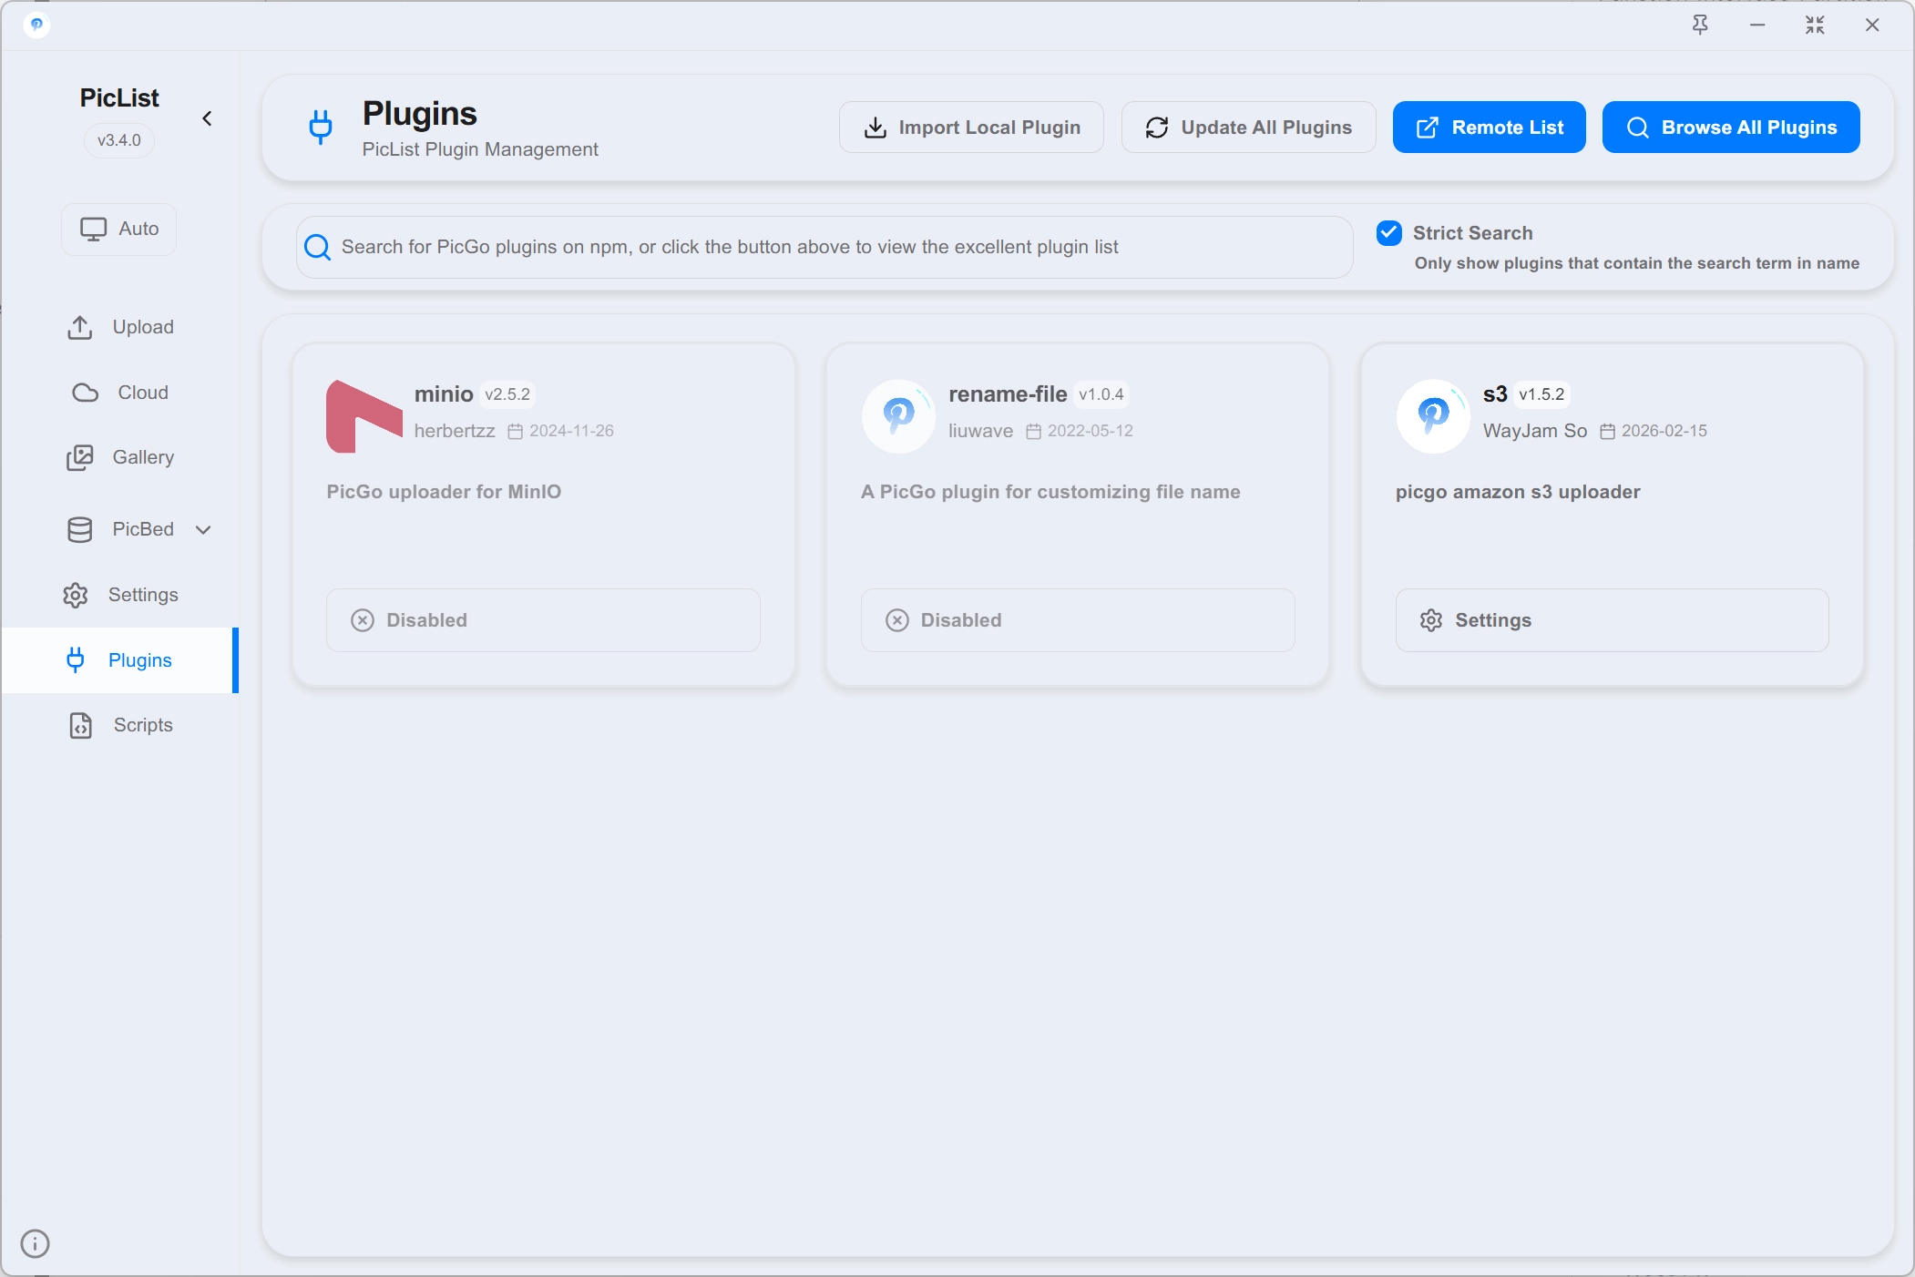Click the Disabled button on minio card
The width and height of the screenshot is (1915, 1277).
point(543,620)
